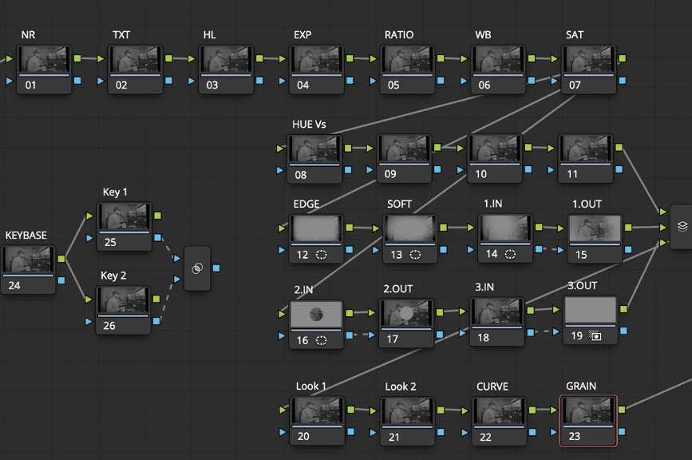Screen dimensions: 692x460
Task: Select node 07 labeled SAT
Action: click(x=589, y=69)
